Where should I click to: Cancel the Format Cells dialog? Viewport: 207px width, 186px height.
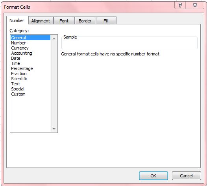pyautogui.click(x=187, y=176)
